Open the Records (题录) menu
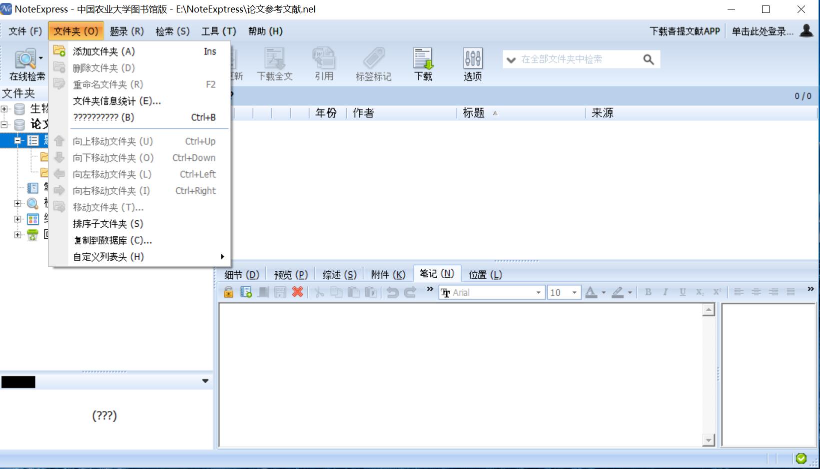The width and height of the screenshot is (820, 469). coord(127,31)
